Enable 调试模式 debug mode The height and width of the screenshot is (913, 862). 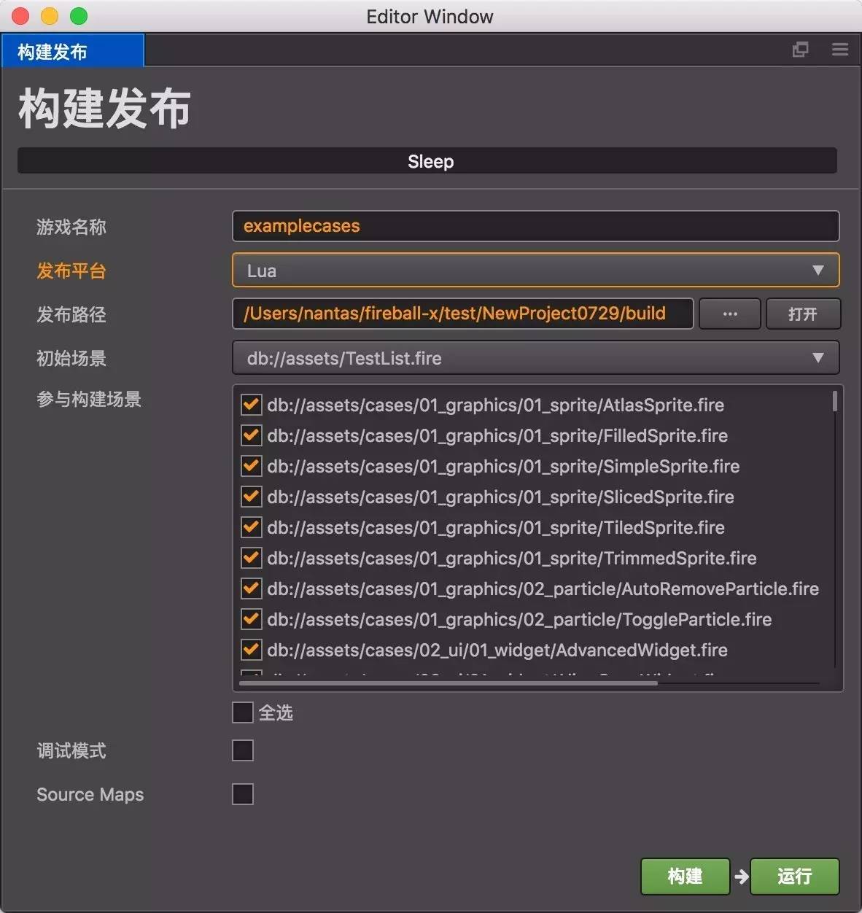coord(242,750)
